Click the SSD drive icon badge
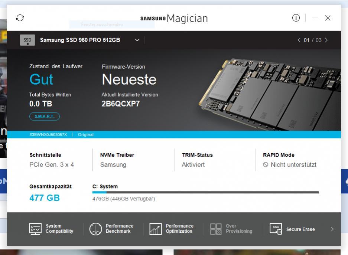This screenshot has width=348, height=255. [27, 40]
